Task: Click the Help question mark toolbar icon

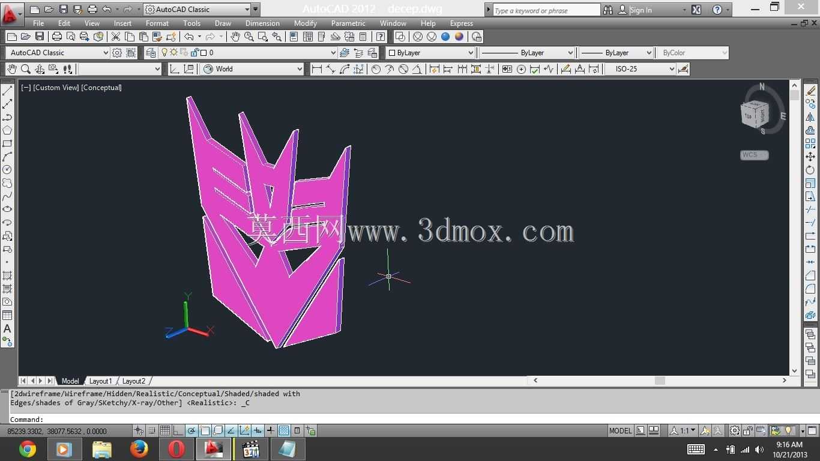Action: point(381,37)
